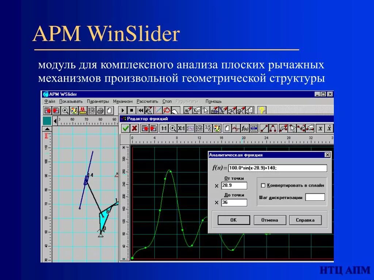The image size is (374, 280).
Task: Close the Аналитическая функция dialog
Action: 328,155
